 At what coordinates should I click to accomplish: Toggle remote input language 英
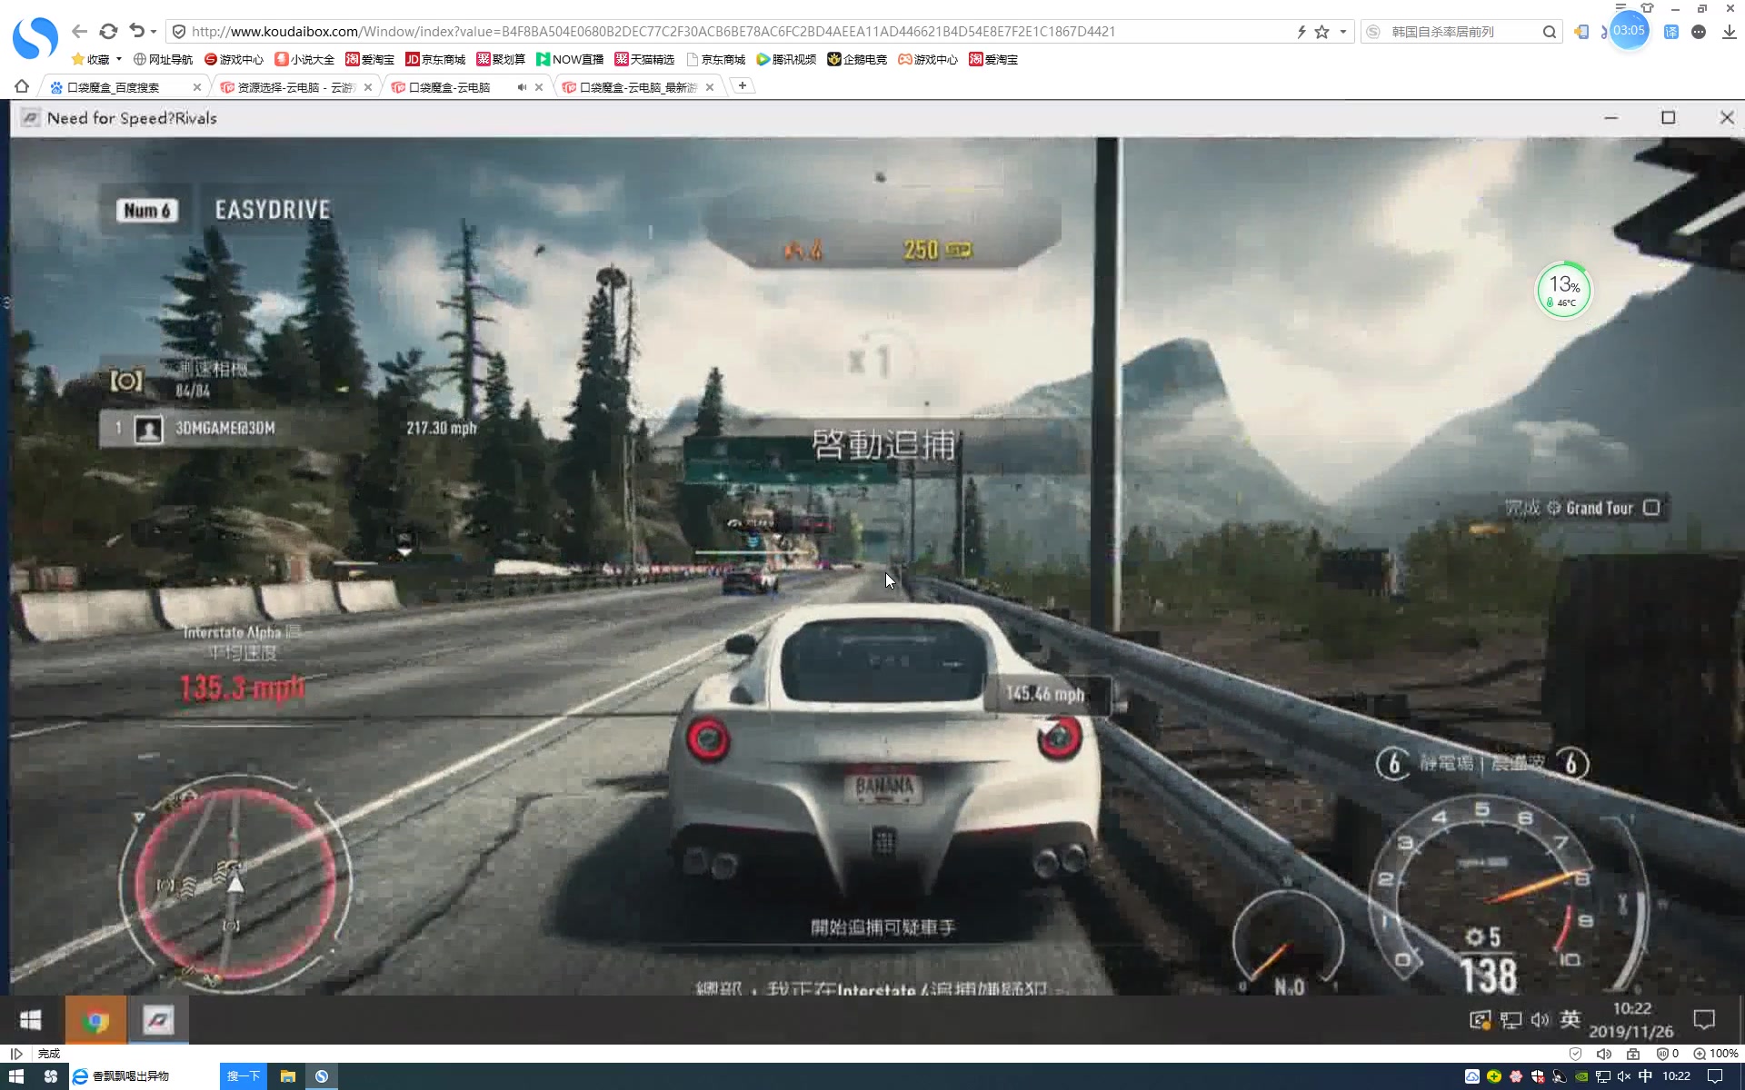[x=1570, y=1019]
